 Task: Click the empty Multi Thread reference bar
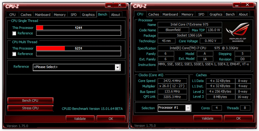point(79,54)
